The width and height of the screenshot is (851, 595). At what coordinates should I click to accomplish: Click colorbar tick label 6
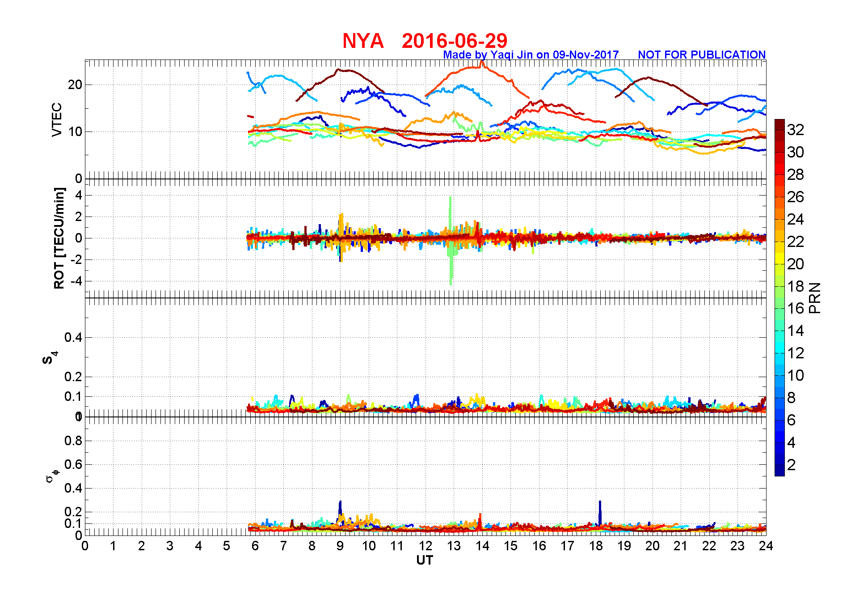point(792,420)
